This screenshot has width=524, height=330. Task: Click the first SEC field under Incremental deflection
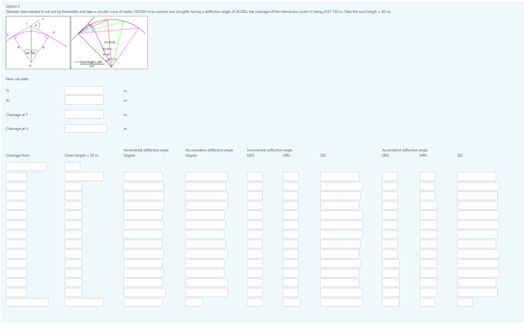coord(340,176)
